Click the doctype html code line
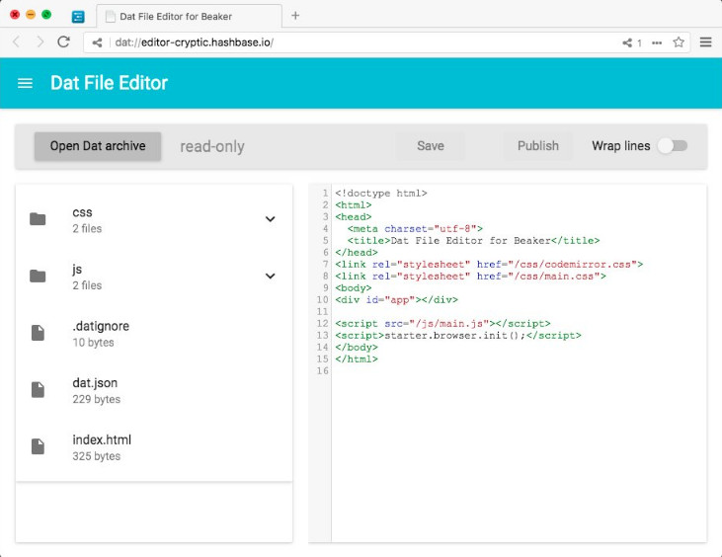Image resolution: width=722 pixels, height=557 pixels. pyautogui.click(x=381, y=194)
